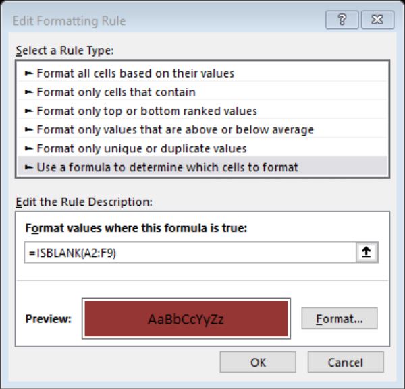405x389 pixels.
Task: Click the dark red preview swatch
Action: tap(186, 319)
